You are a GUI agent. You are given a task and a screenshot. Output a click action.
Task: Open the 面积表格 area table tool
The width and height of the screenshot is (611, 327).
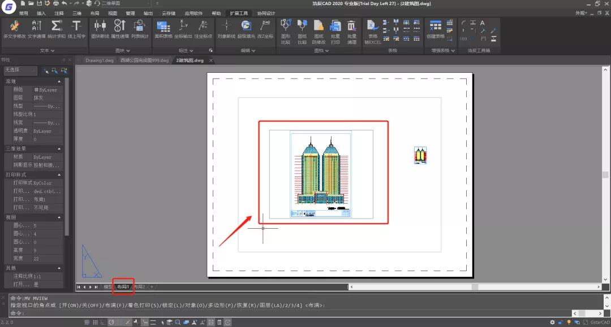pyautogui.click(x=163, y=26)
